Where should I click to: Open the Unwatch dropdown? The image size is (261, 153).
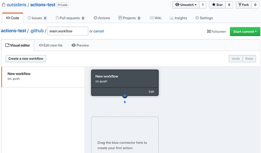click(x=186, y=5)
